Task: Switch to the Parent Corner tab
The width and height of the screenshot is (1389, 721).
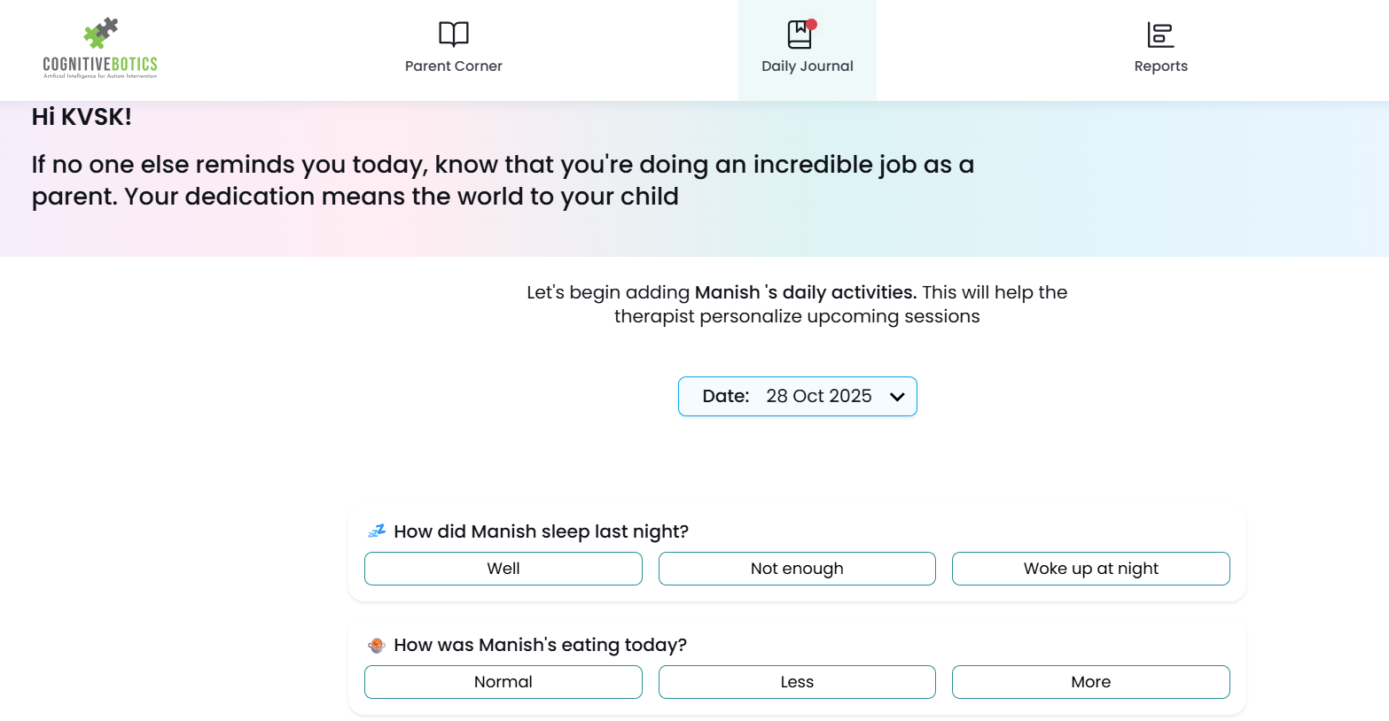Action: point(453,66)
